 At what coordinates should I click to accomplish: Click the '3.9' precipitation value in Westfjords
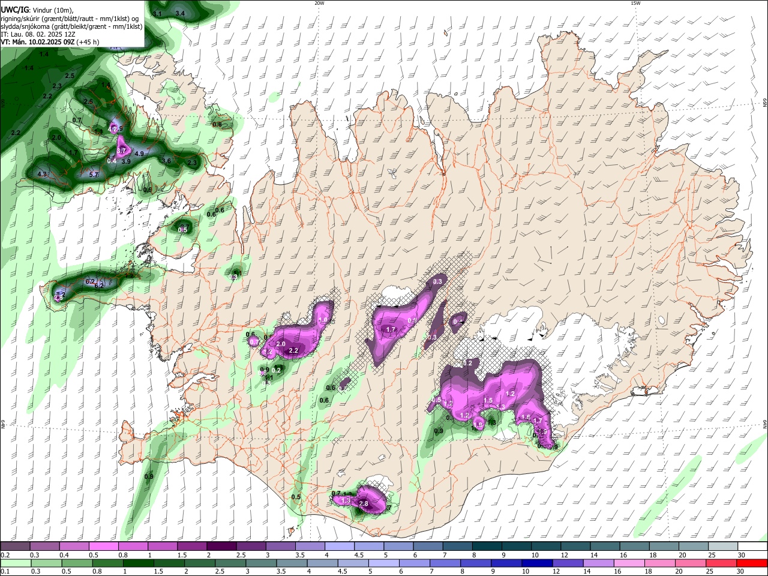(x=126, y=161)
